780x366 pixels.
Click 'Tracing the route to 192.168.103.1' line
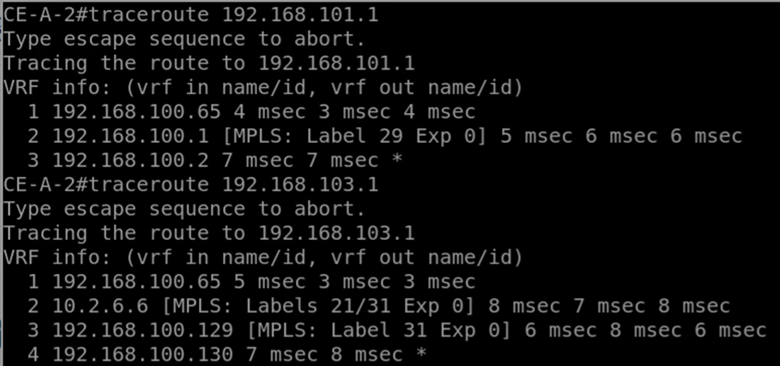[x=209, y=233]
